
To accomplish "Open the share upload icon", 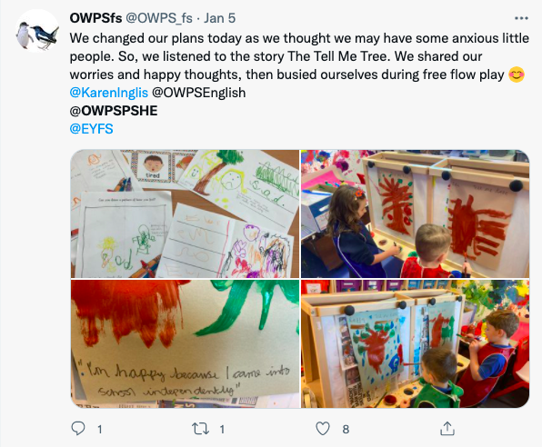I will pyautogui.click(x=447, y=428).
